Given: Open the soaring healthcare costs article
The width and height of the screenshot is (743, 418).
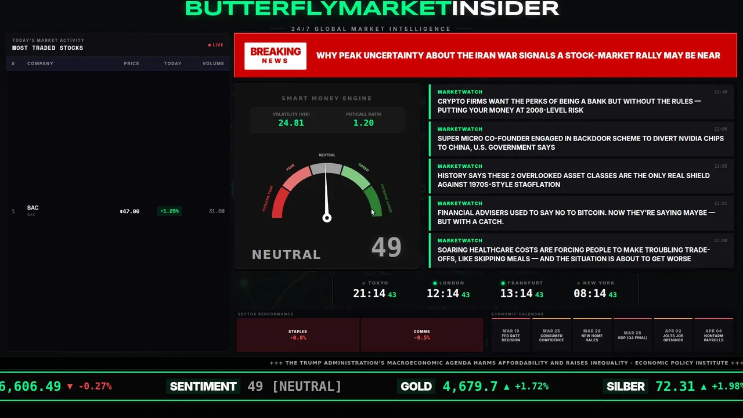Looking at the screenshot, I should point(582,250).
